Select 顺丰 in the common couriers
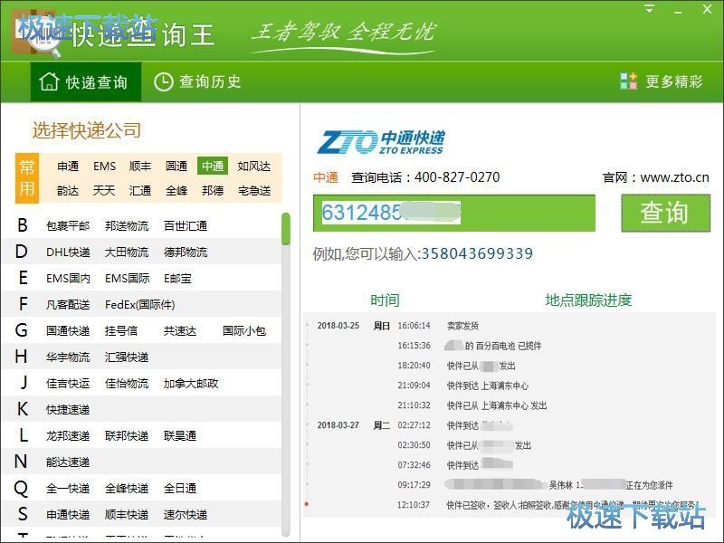Screen dimensions: 724x543 coord(140,166)
